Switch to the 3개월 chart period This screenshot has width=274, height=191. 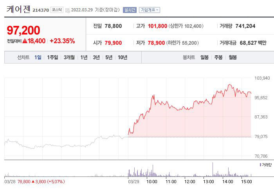click(x=70, y=57)
